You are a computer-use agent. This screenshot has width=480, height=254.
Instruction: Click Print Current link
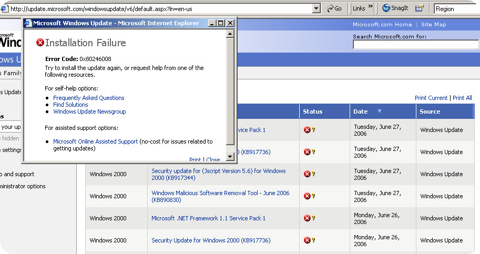(x=431, y=98)
